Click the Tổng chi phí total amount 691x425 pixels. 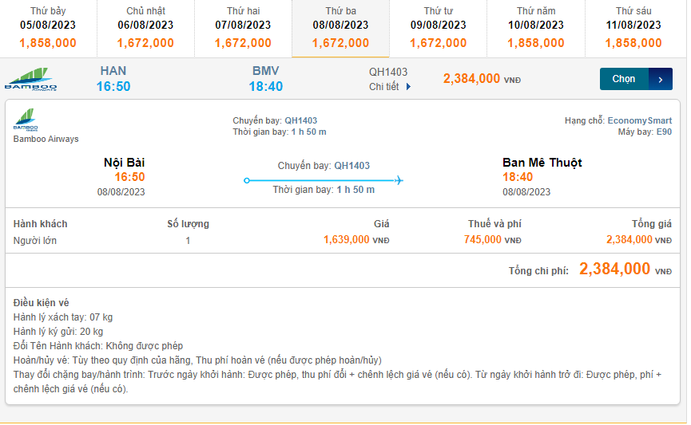[x=614, y=270]
